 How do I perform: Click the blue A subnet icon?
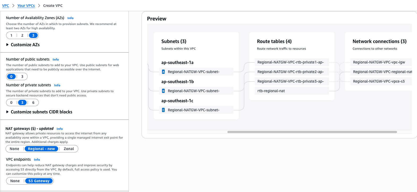pos(163,72)
